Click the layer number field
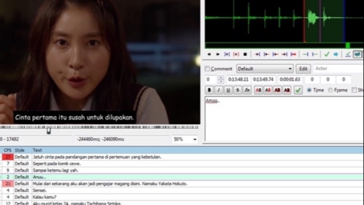This screenshot has height=205, width=364. (211, 79)
